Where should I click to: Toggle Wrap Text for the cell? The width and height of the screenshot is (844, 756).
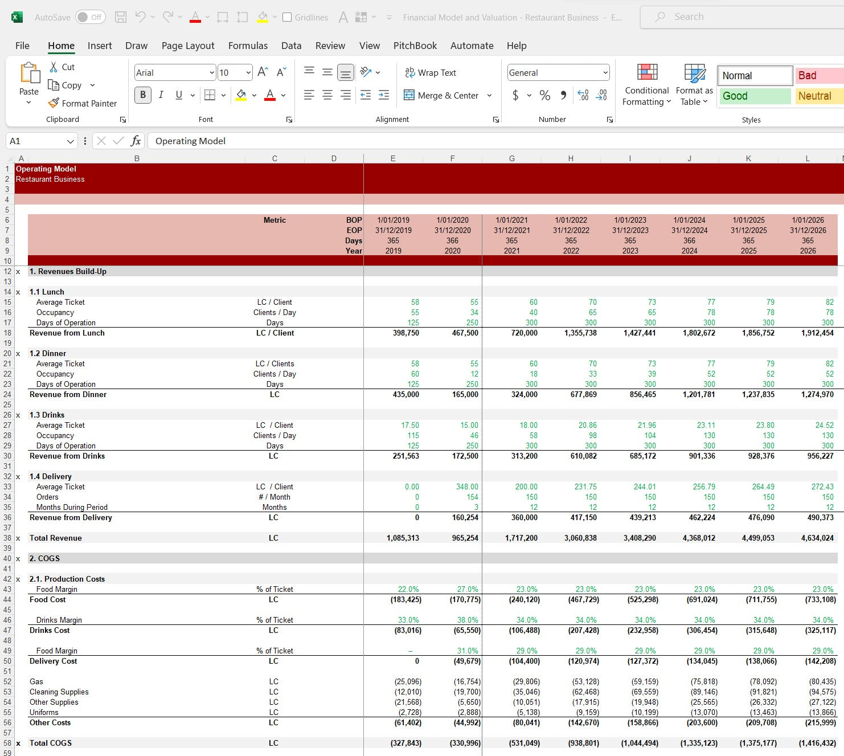coord(431,72)
